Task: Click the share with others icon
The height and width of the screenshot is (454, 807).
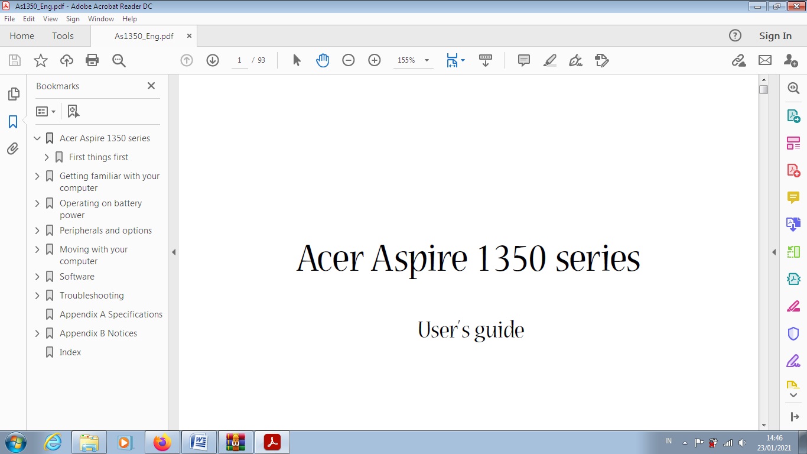Action: coord(791,60)
